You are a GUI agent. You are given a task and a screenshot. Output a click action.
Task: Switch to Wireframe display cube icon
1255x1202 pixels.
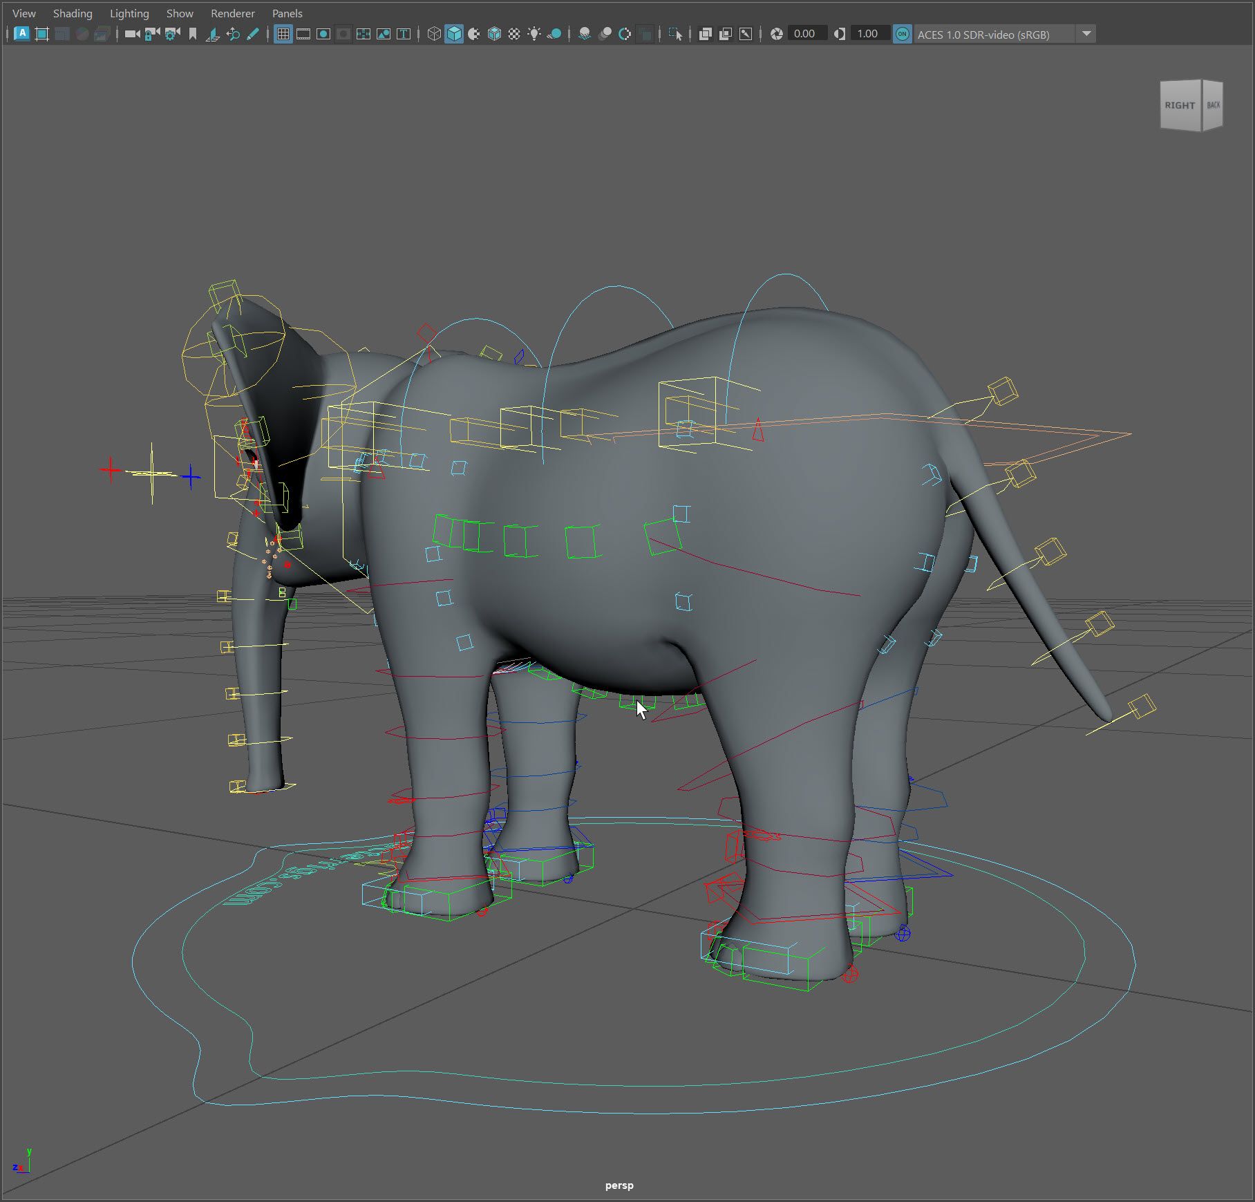coord(434,34)
